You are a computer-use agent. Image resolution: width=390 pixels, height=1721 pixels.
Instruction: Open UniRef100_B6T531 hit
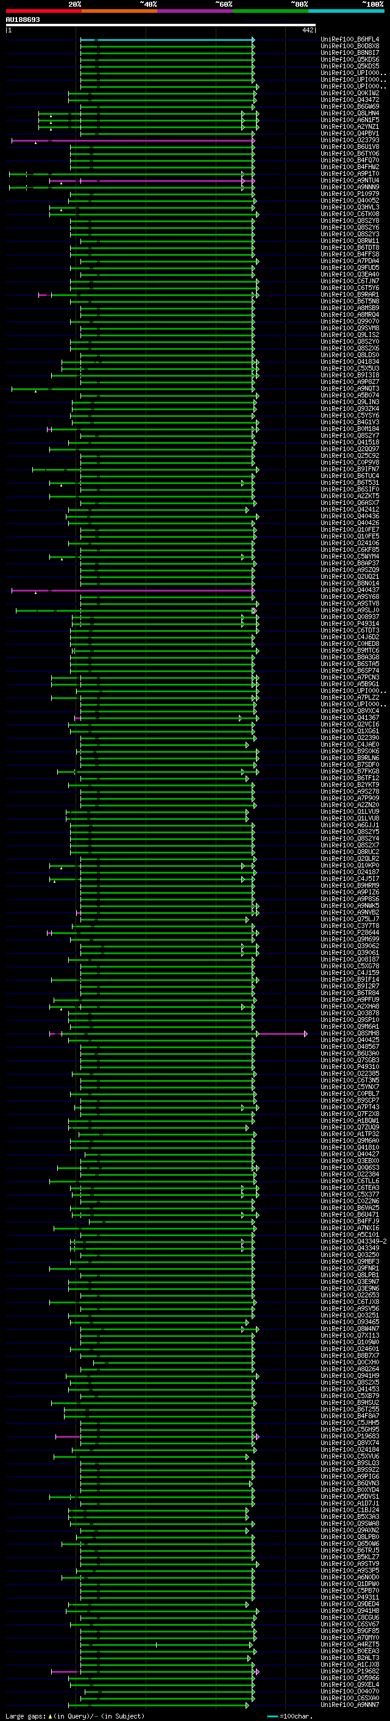point(349,483)
